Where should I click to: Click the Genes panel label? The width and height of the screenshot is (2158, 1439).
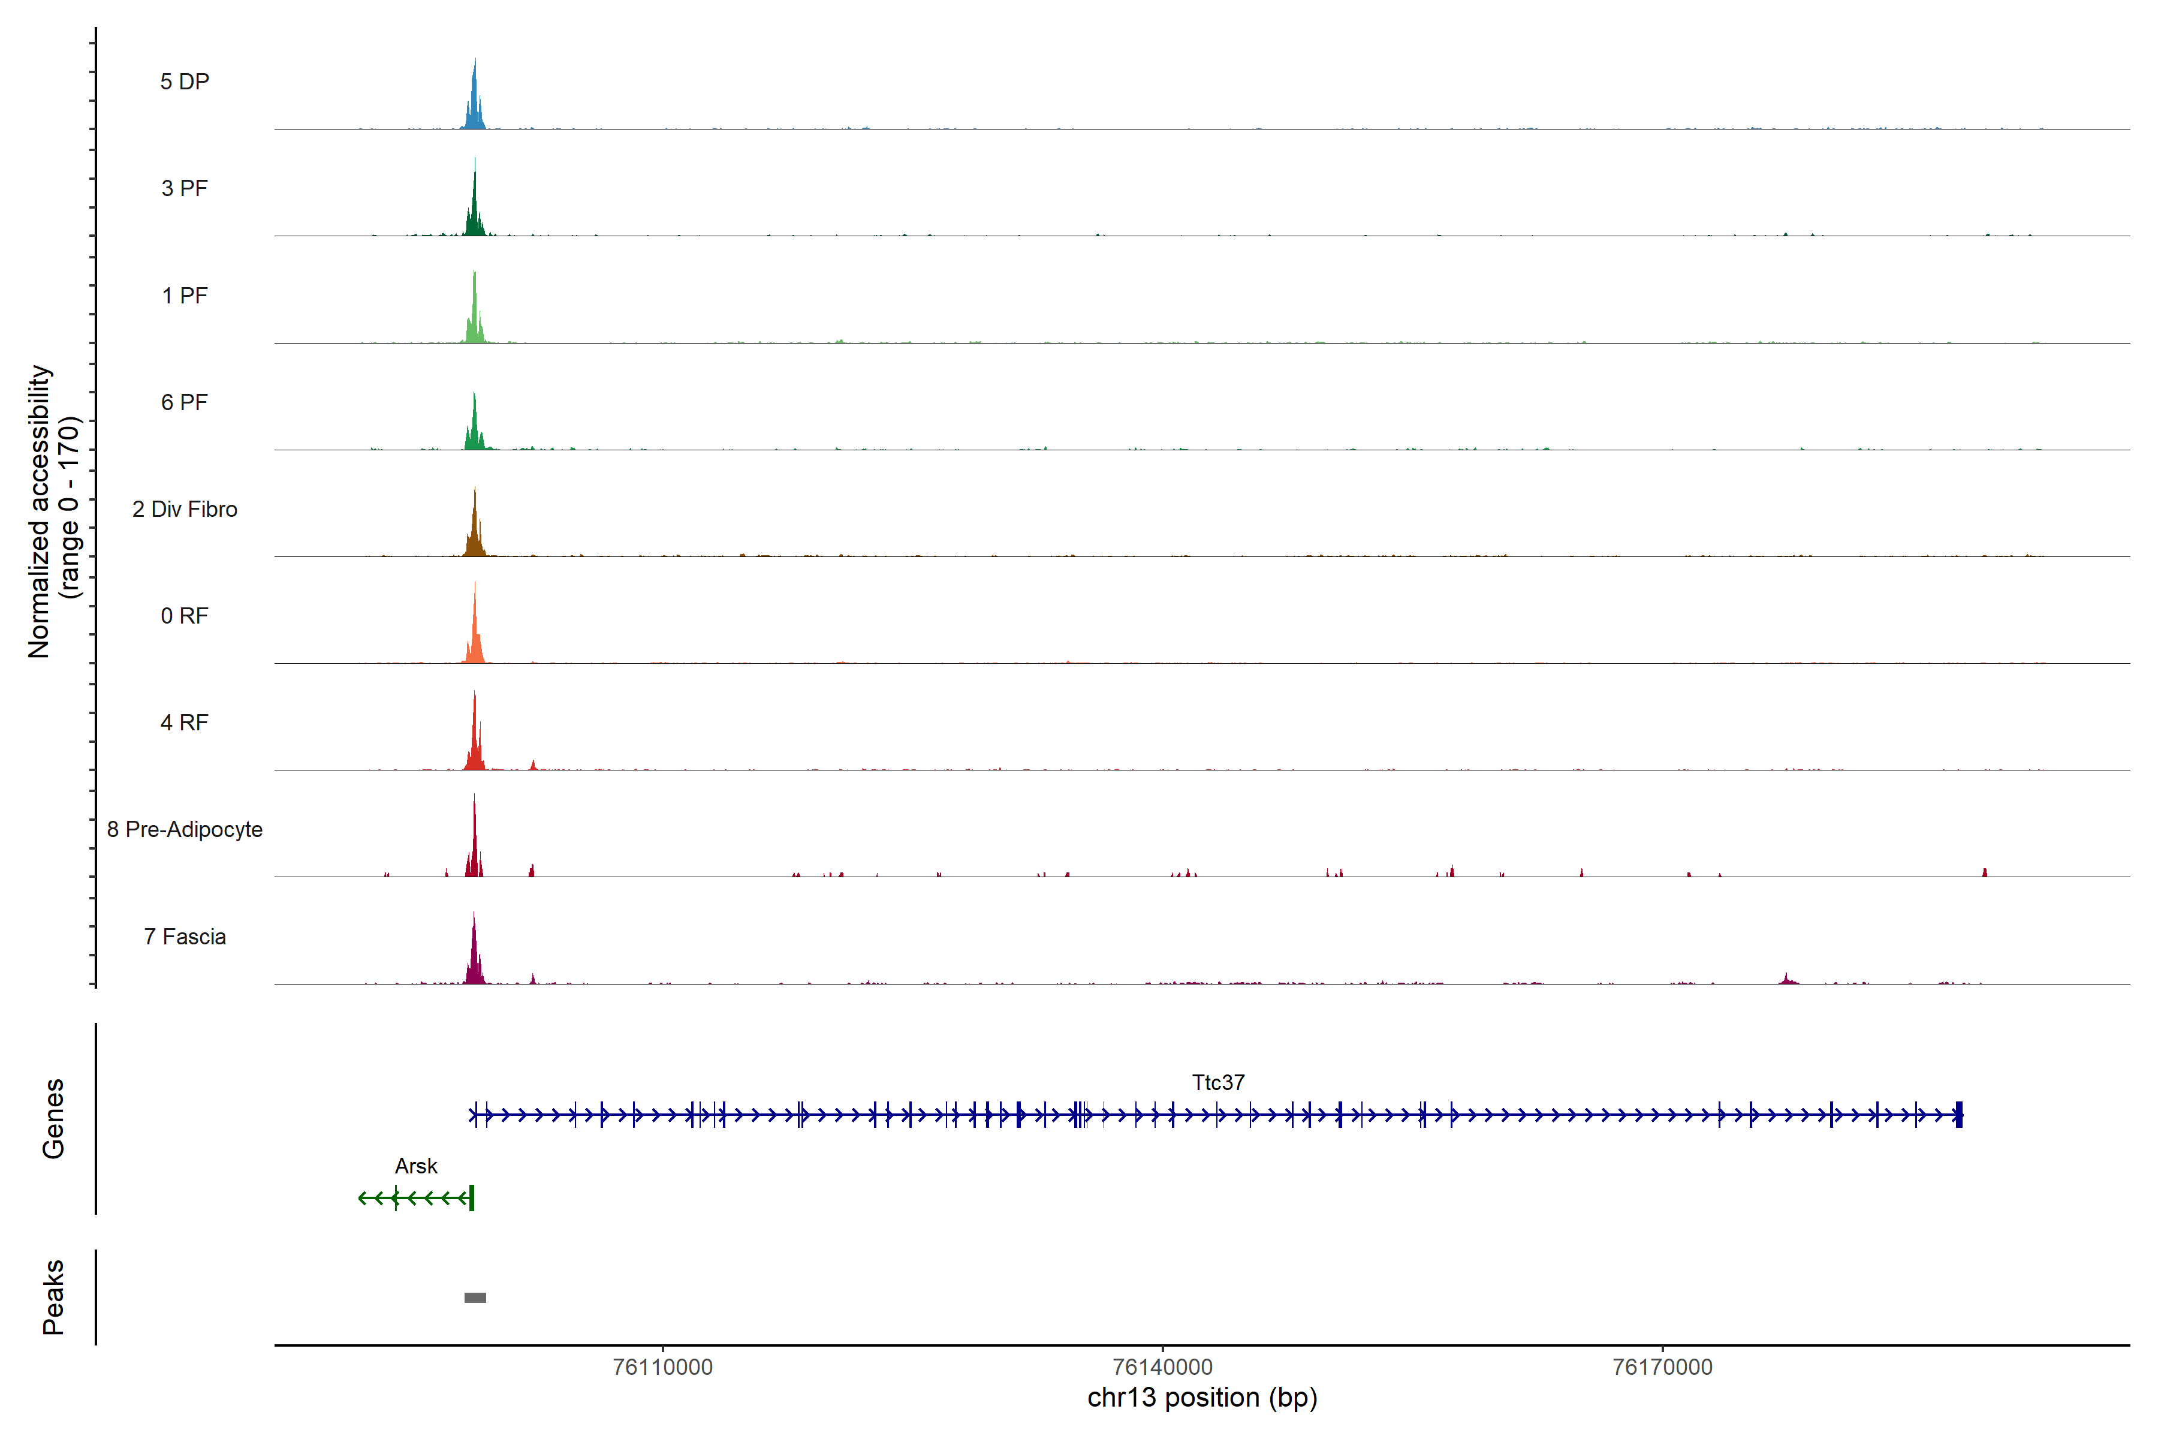point(53,1118)
